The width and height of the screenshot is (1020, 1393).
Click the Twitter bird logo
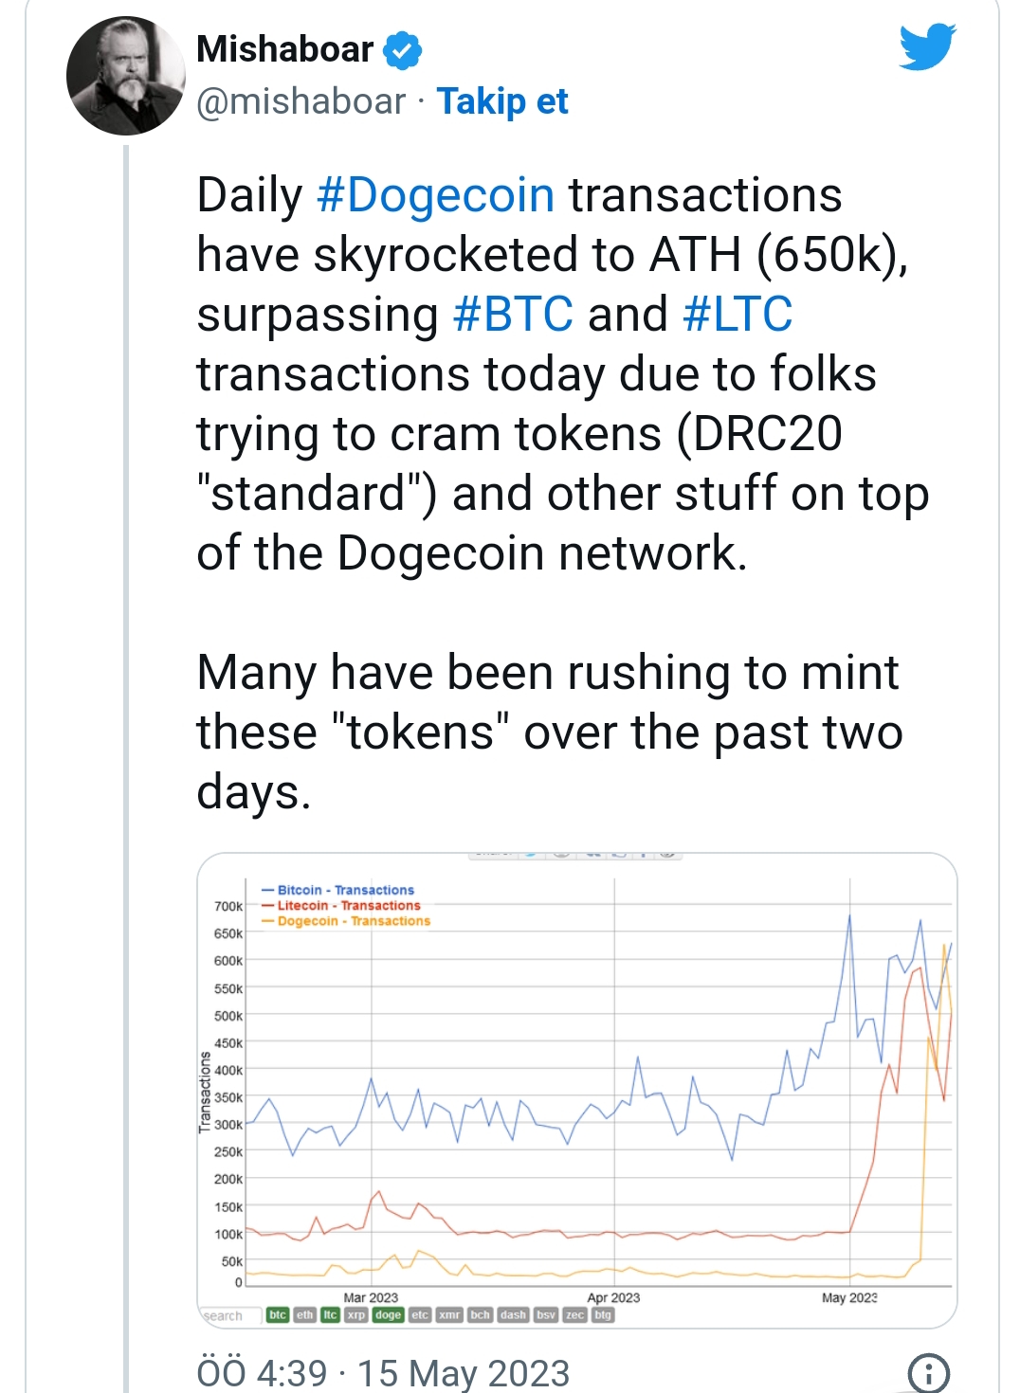tap(927, 47)
